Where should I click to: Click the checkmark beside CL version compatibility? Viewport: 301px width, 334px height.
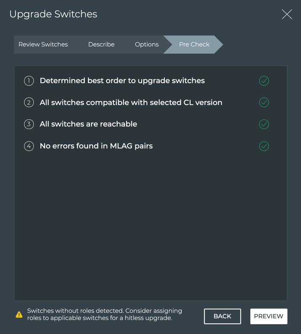point(264,102)
